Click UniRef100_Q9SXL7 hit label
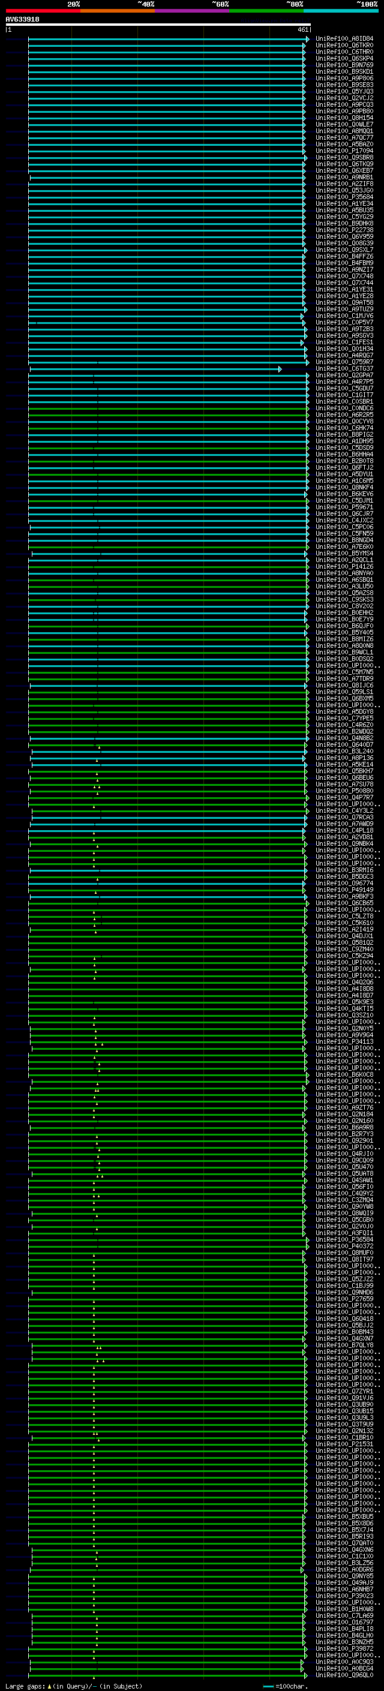The height and width of the screenshot is (1691, 384). (x=344, y=250)
